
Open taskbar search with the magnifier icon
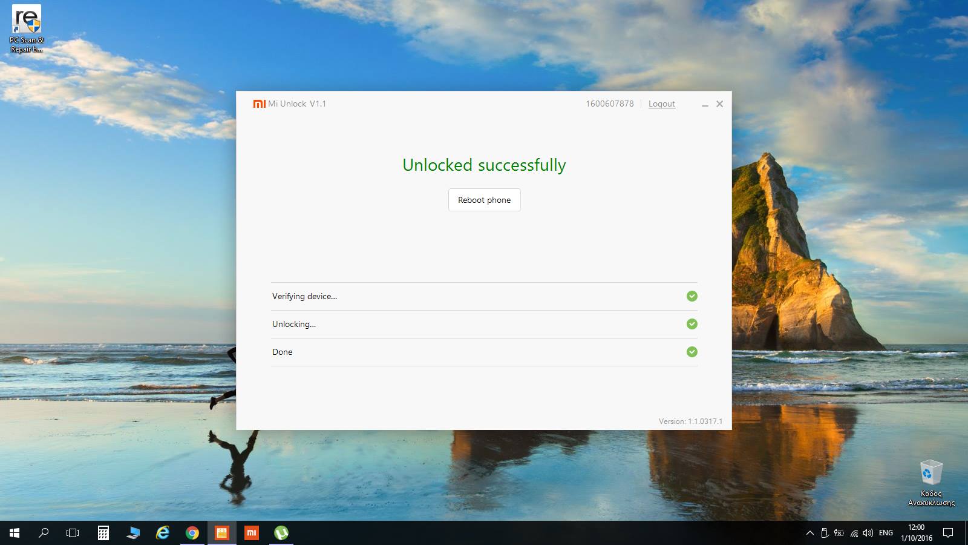[x=44, y=533]
